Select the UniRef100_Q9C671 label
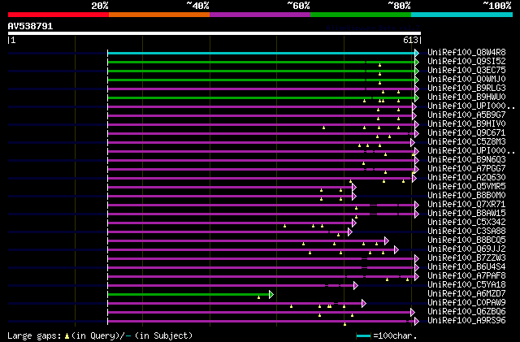This screenshot has width=520, height=342. pyautogui.click(x=466, y=133)
